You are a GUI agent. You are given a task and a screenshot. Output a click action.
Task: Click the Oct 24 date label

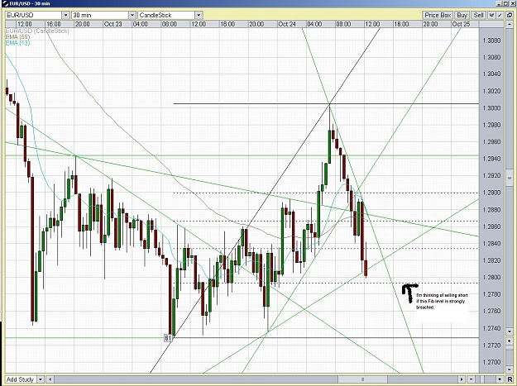click(287, 24)
